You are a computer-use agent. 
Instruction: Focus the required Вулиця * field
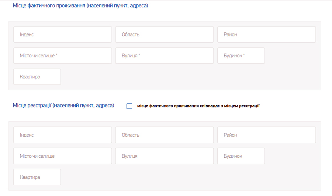164,56
